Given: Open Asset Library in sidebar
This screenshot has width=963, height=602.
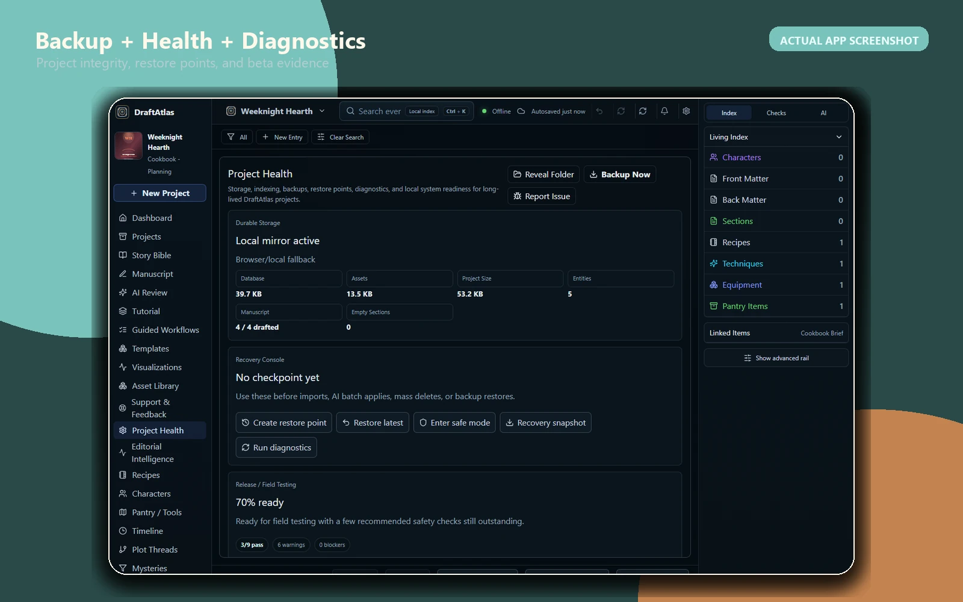Looking at the screenshot, I should point(159,386).
